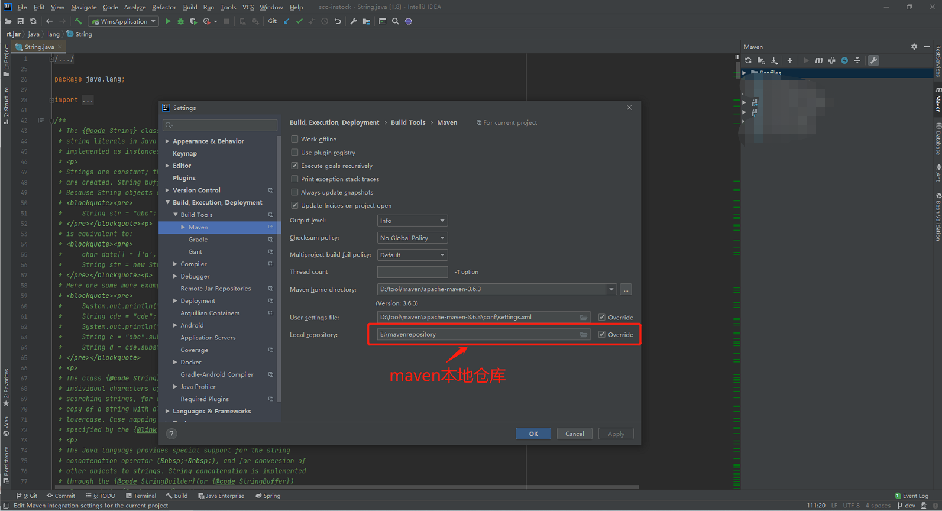Click the Search Everywhere magnifier icon
The height and width of the screenshot is (511, 942).
395,21
